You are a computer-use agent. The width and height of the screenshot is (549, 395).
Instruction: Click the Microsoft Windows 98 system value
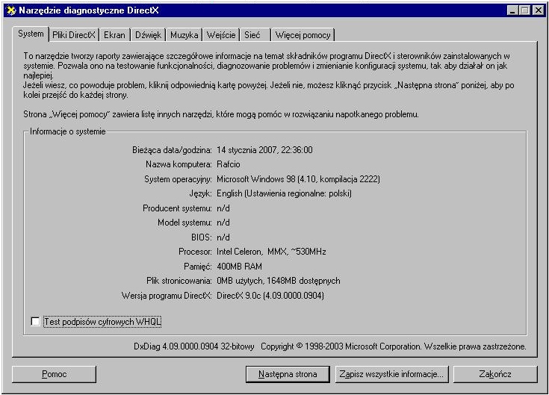tap(298, 179)
